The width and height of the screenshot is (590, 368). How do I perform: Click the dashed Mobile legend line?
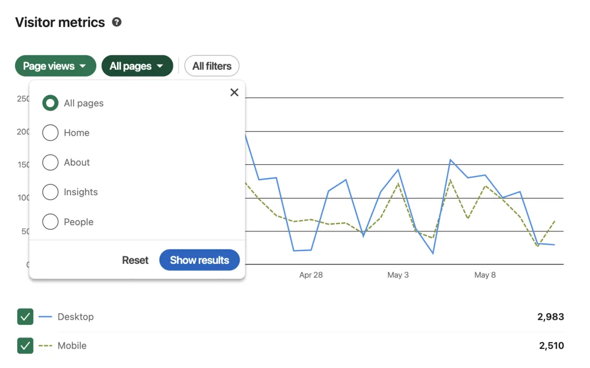click(x=45, y=346)
